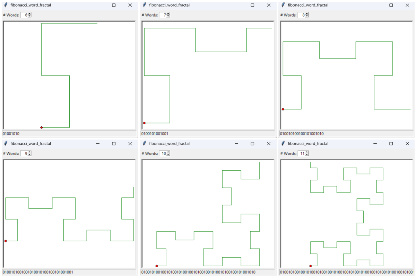Minimize the window with # Words set to 7
The width and height of the screenshot is (416, 277).
coord(236,5)
